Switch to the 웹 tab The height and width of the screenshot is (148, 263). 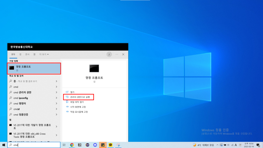coord(34,54)
